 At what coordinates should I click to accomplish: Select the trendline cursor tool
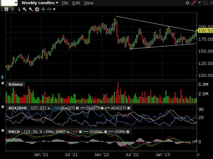coord(19,9)
